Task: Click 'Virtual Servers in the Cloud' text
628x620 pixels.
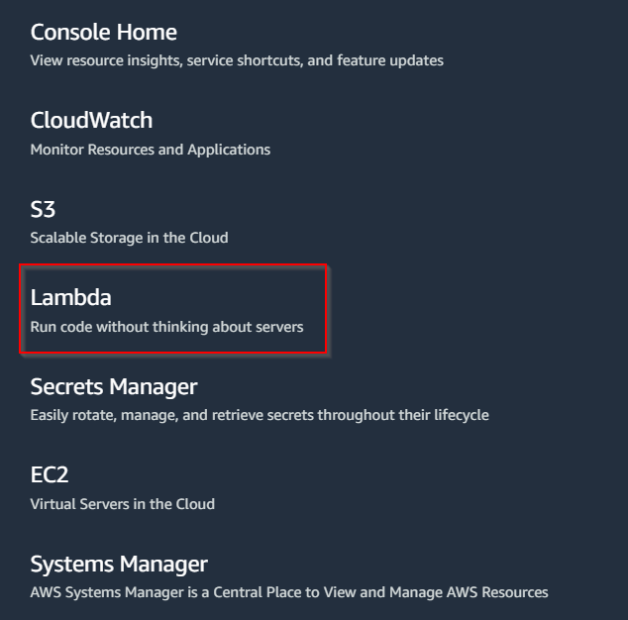Action: pos(123,504)
